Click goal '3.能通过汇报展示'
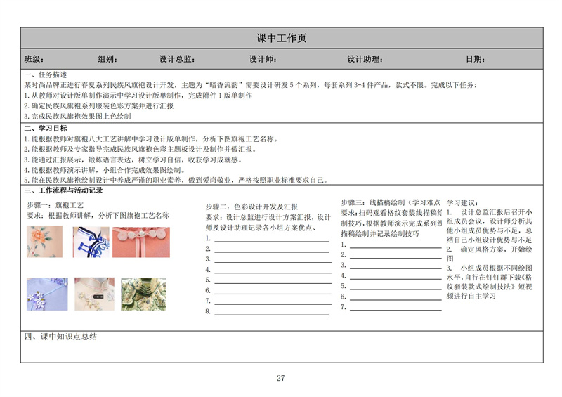This screenshot has width=562, height=397. point(133,160)
